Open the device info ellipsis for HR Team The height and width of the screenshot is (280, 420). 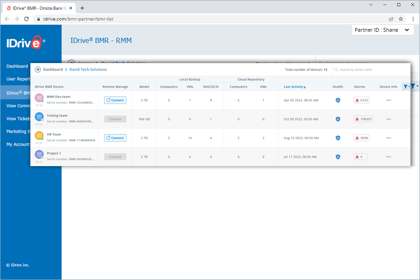pyautogui.click(x=389, y=138)
